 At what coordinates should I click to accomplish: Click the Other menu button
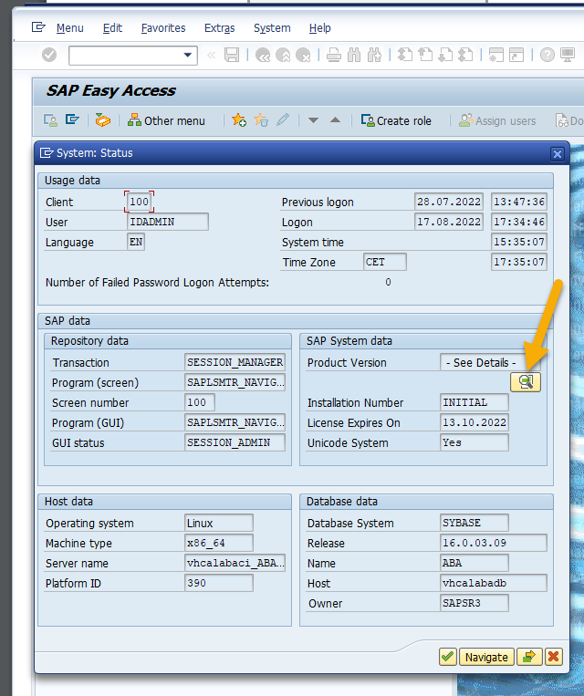point(166,120)
